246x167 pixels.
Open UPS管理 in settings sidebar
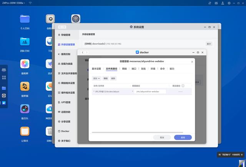[64, 102]
